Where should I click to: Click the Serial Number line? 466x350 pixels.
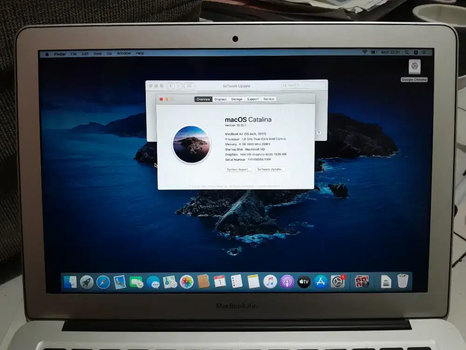[248, 160]
